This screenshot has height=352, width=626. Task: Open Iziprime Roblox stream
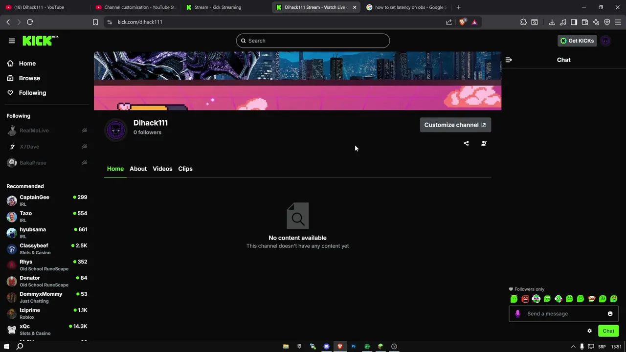[47, 313]
